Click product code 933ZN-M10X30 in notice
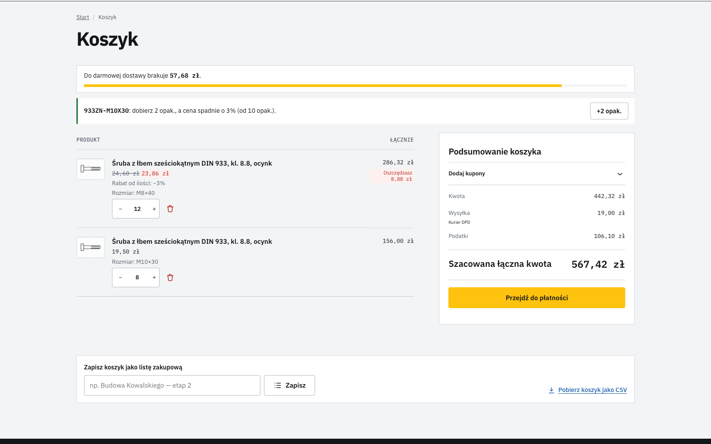The width and height of the screenshot is (711, 444). click(x=106, y=111)
